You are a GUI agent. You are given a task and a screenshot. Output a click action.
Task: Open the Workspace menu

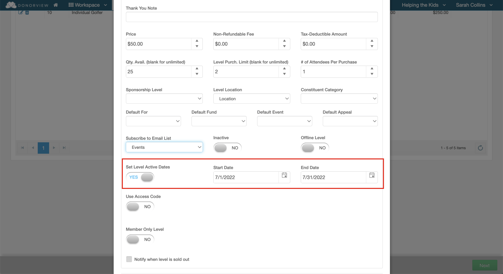(88, 5)
